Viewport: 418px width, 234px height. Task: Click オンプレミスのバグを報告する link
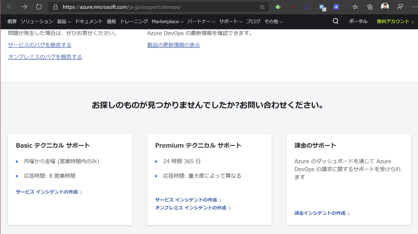point(45,57)
